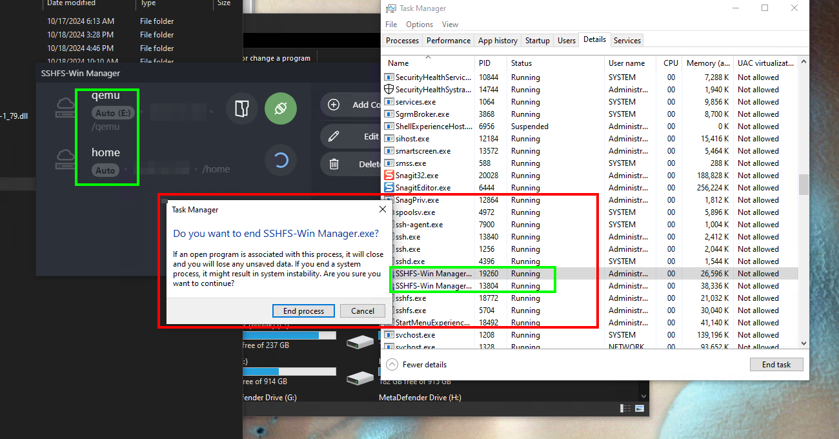
Task: Open the File menu in Task Manager
Action: pos(391,25)
